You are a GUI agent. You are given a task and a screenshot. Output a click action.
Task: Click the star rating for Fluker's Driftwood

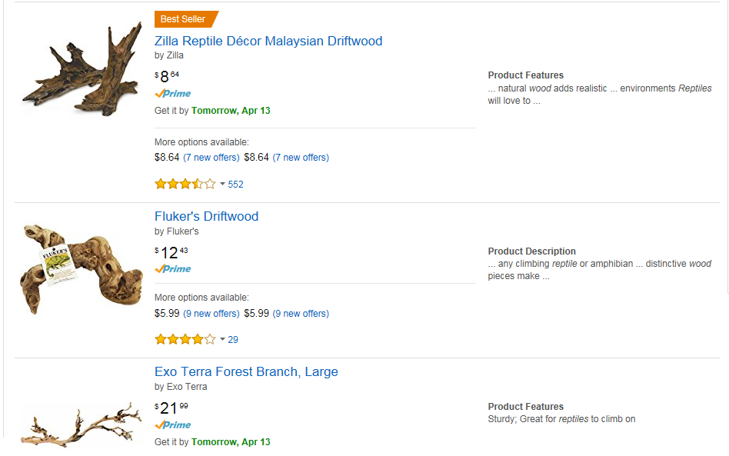click(x=185, y=339)
